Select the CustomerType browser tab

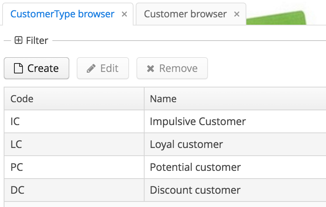tap(62, 14)
